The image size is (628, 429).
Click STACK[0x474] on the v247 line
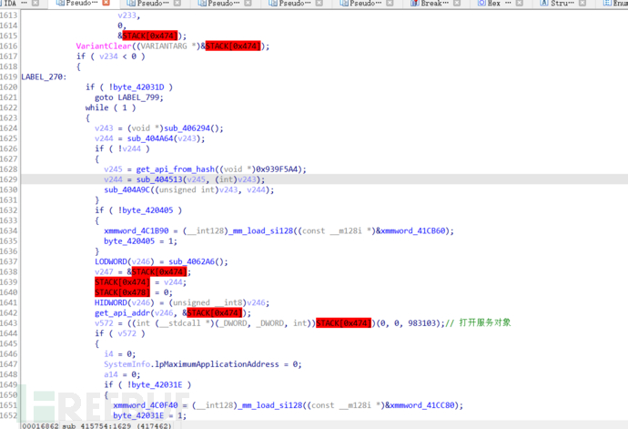coord(159,271)
